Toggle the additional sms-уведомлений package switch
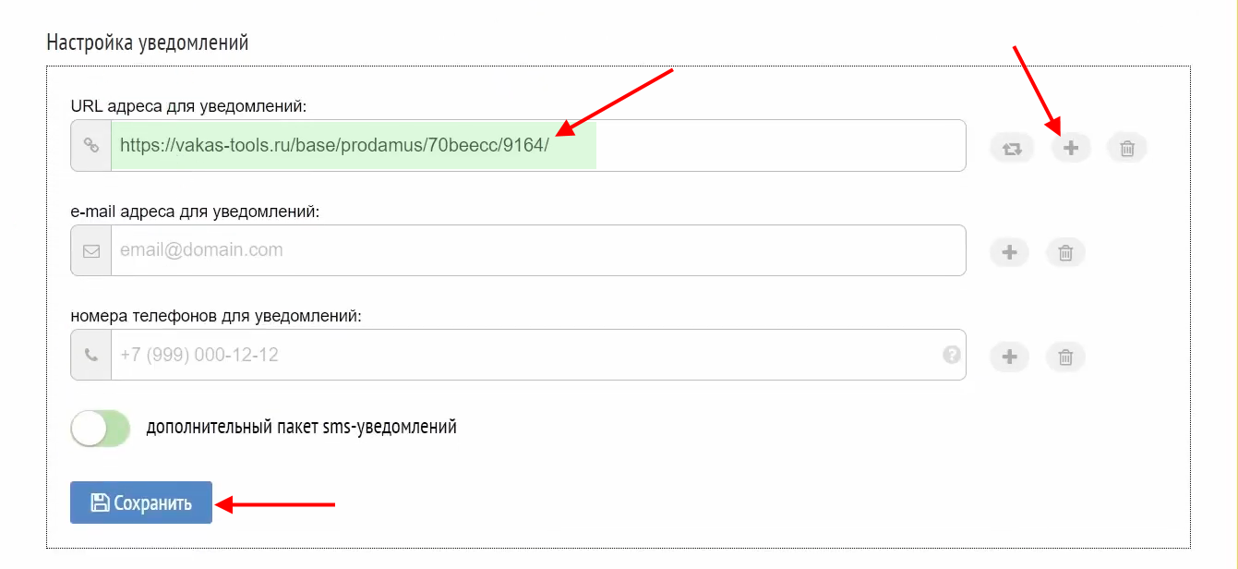Image resolution: width=1238 pixels, height=569 pixels. click(x=101, y=429)
